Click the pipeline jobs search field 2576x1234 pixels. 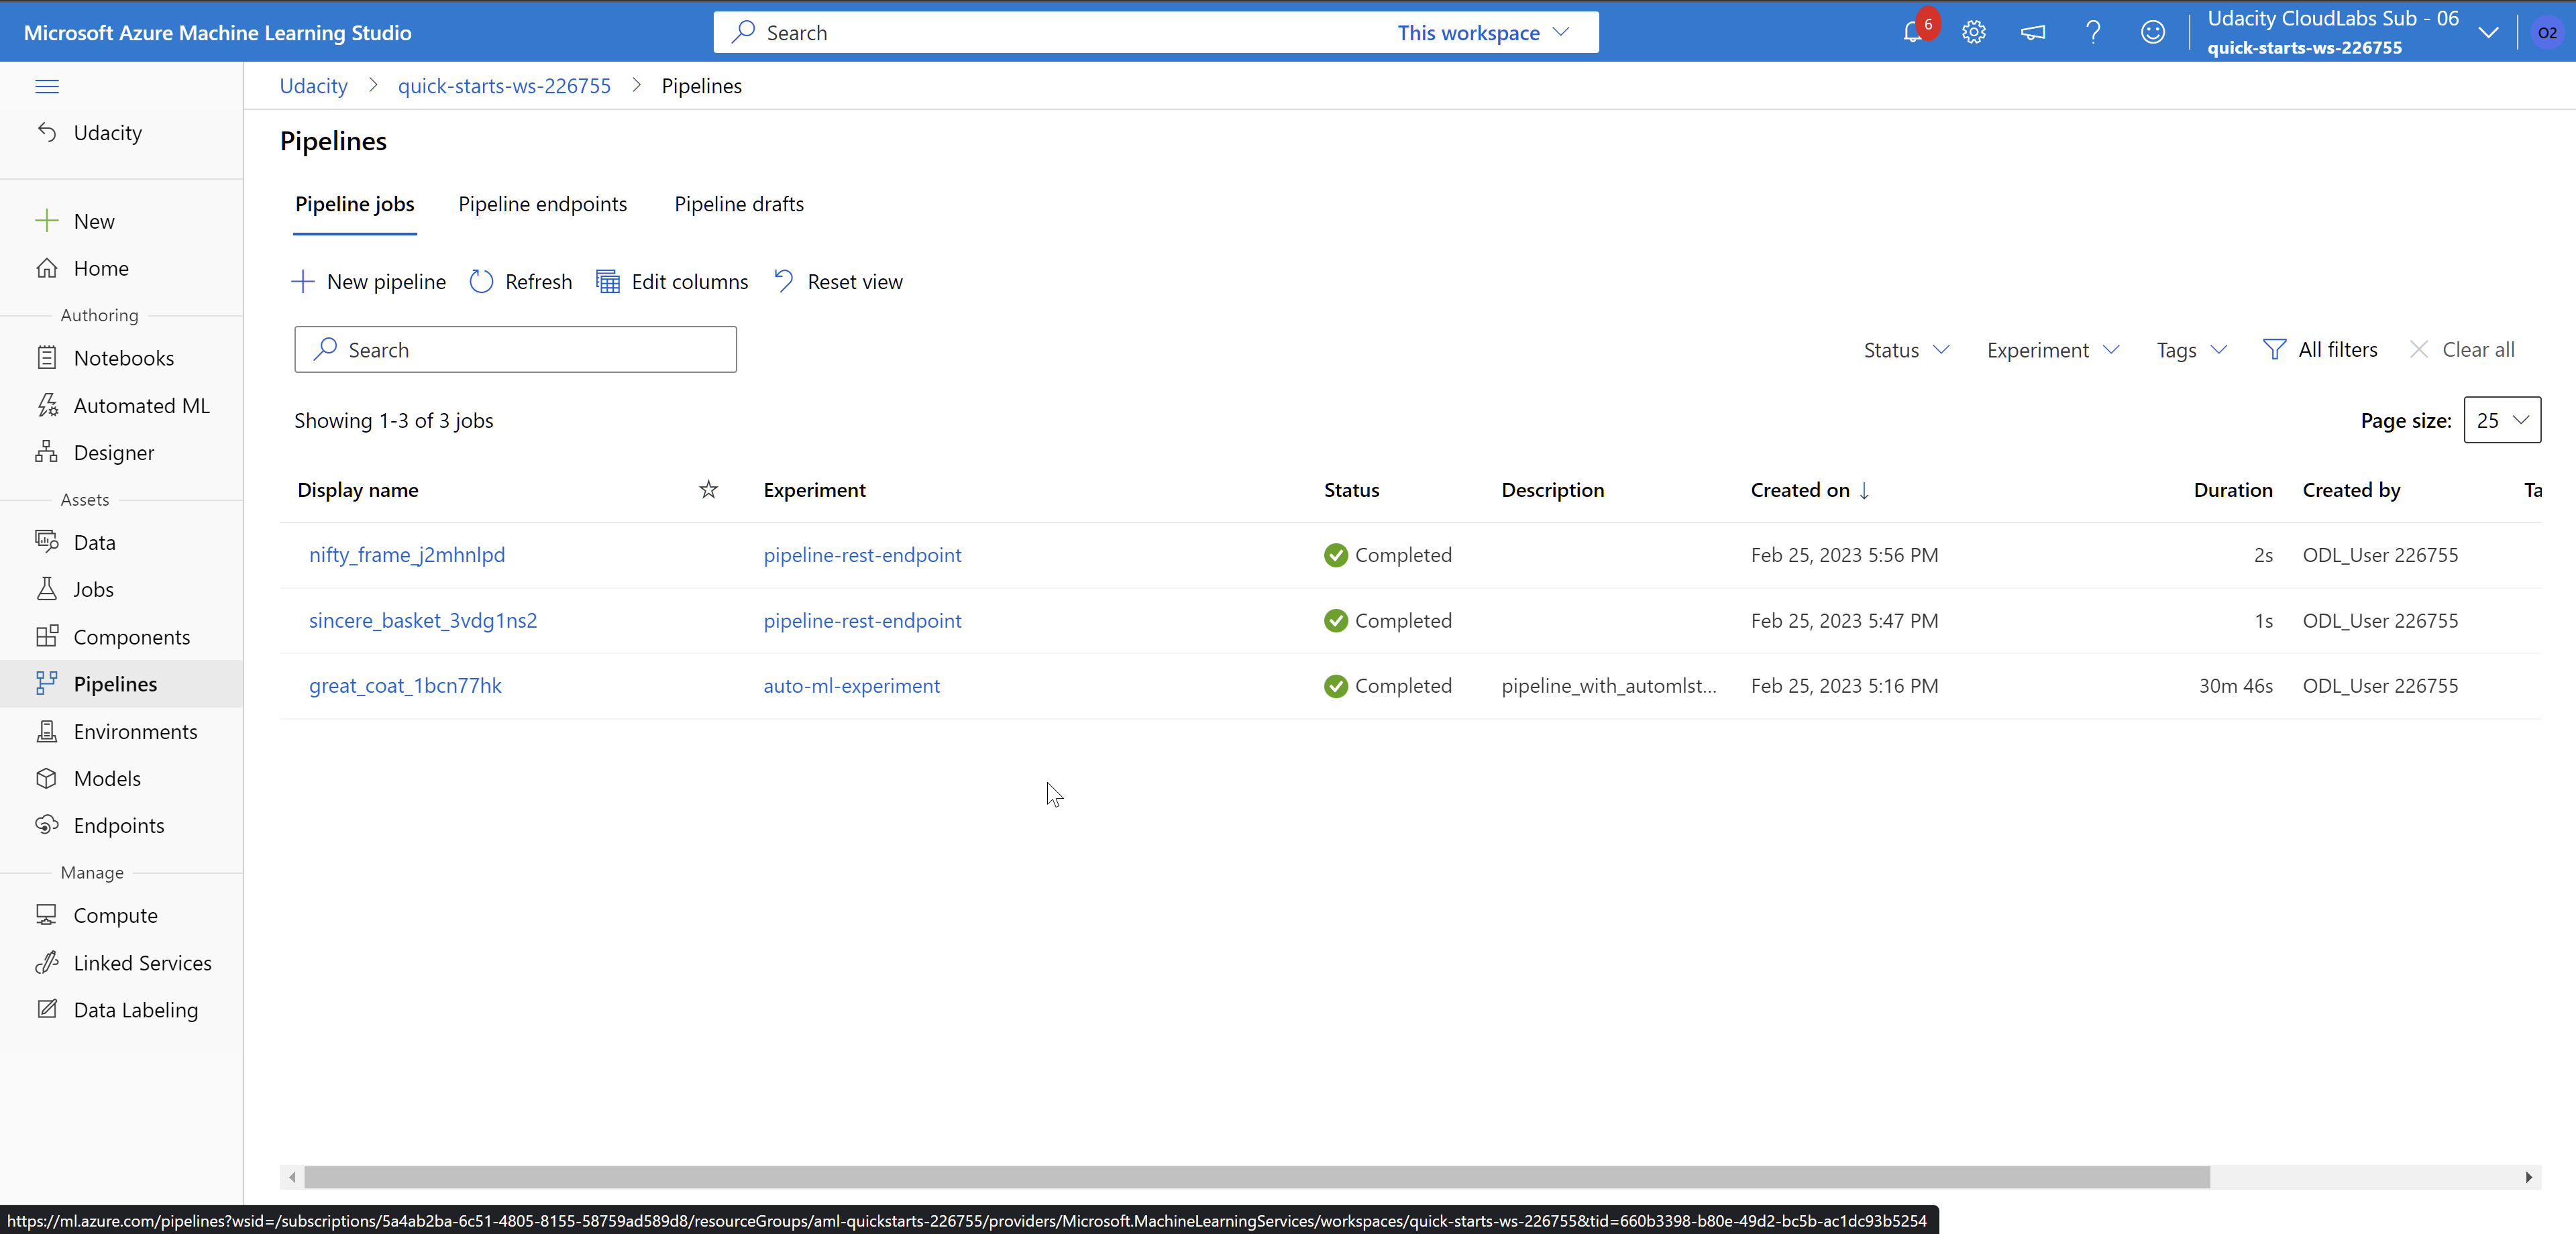[x=515, y=349]
